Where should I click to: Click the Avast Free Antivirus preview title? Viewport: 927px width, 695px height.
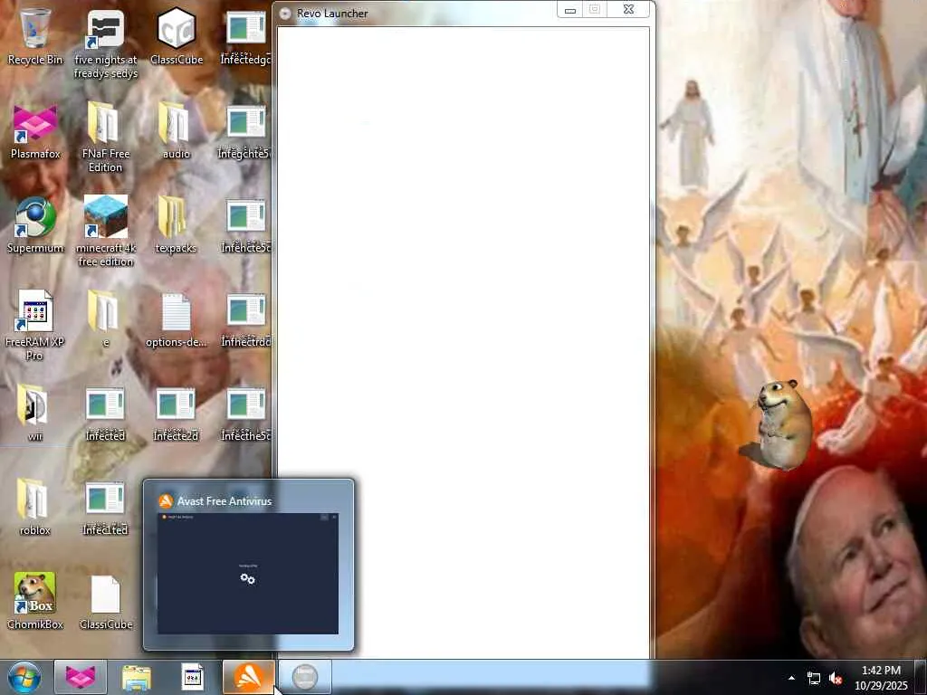225,501
